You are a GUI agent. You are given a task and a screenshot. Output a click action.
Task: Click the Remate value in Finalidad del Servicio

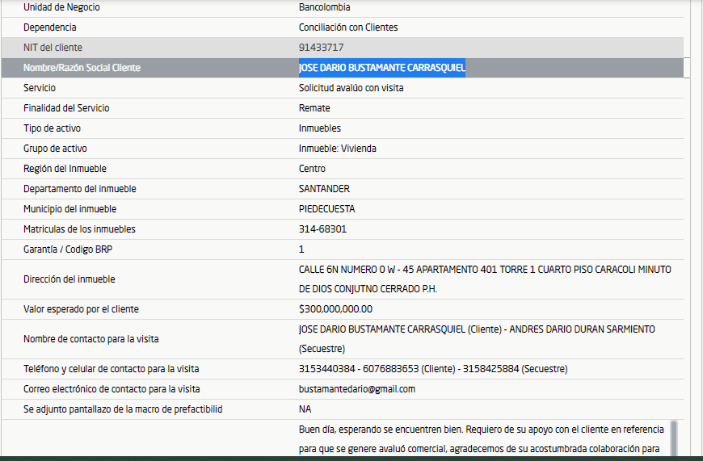[x=314, y=108]
